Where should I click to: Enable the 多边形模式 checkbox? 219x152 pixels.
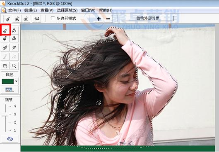pos(53,19)
